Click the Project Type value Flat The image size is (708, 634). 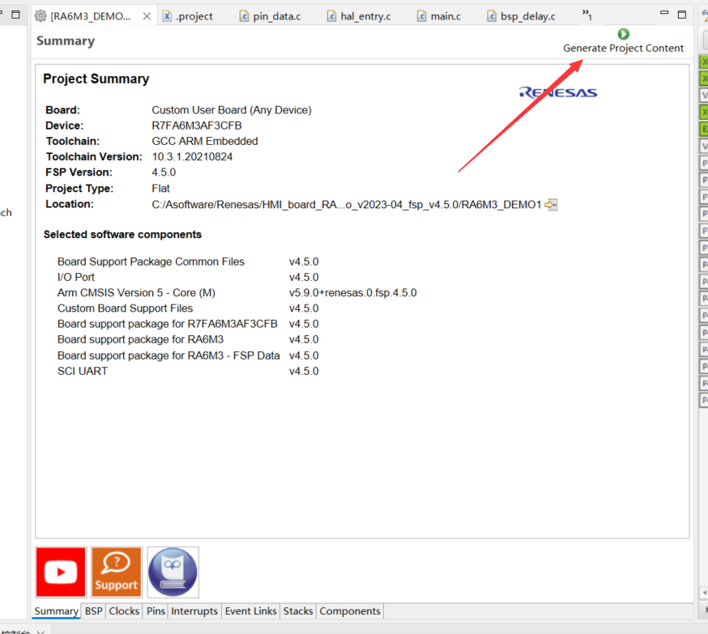tap(160, 188)
